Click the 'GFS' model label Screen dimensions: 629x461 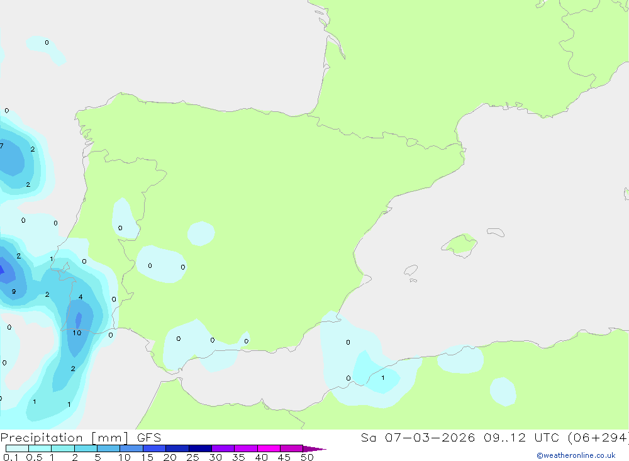pyautogui.click(x=149, y=438)
